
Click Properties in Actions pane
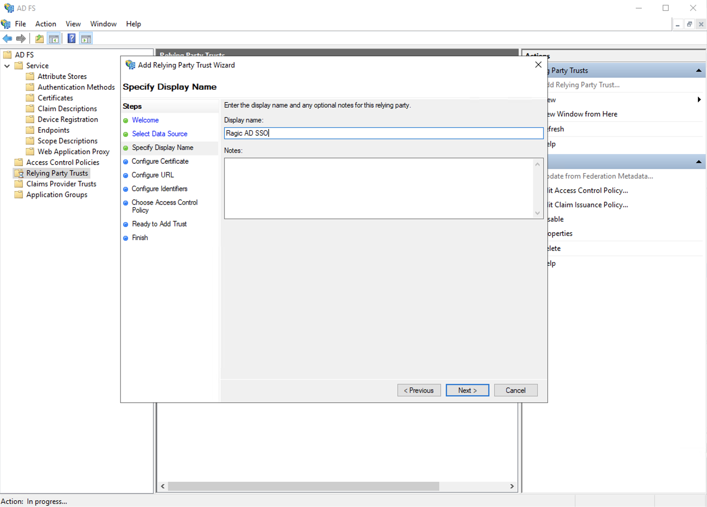560,233
